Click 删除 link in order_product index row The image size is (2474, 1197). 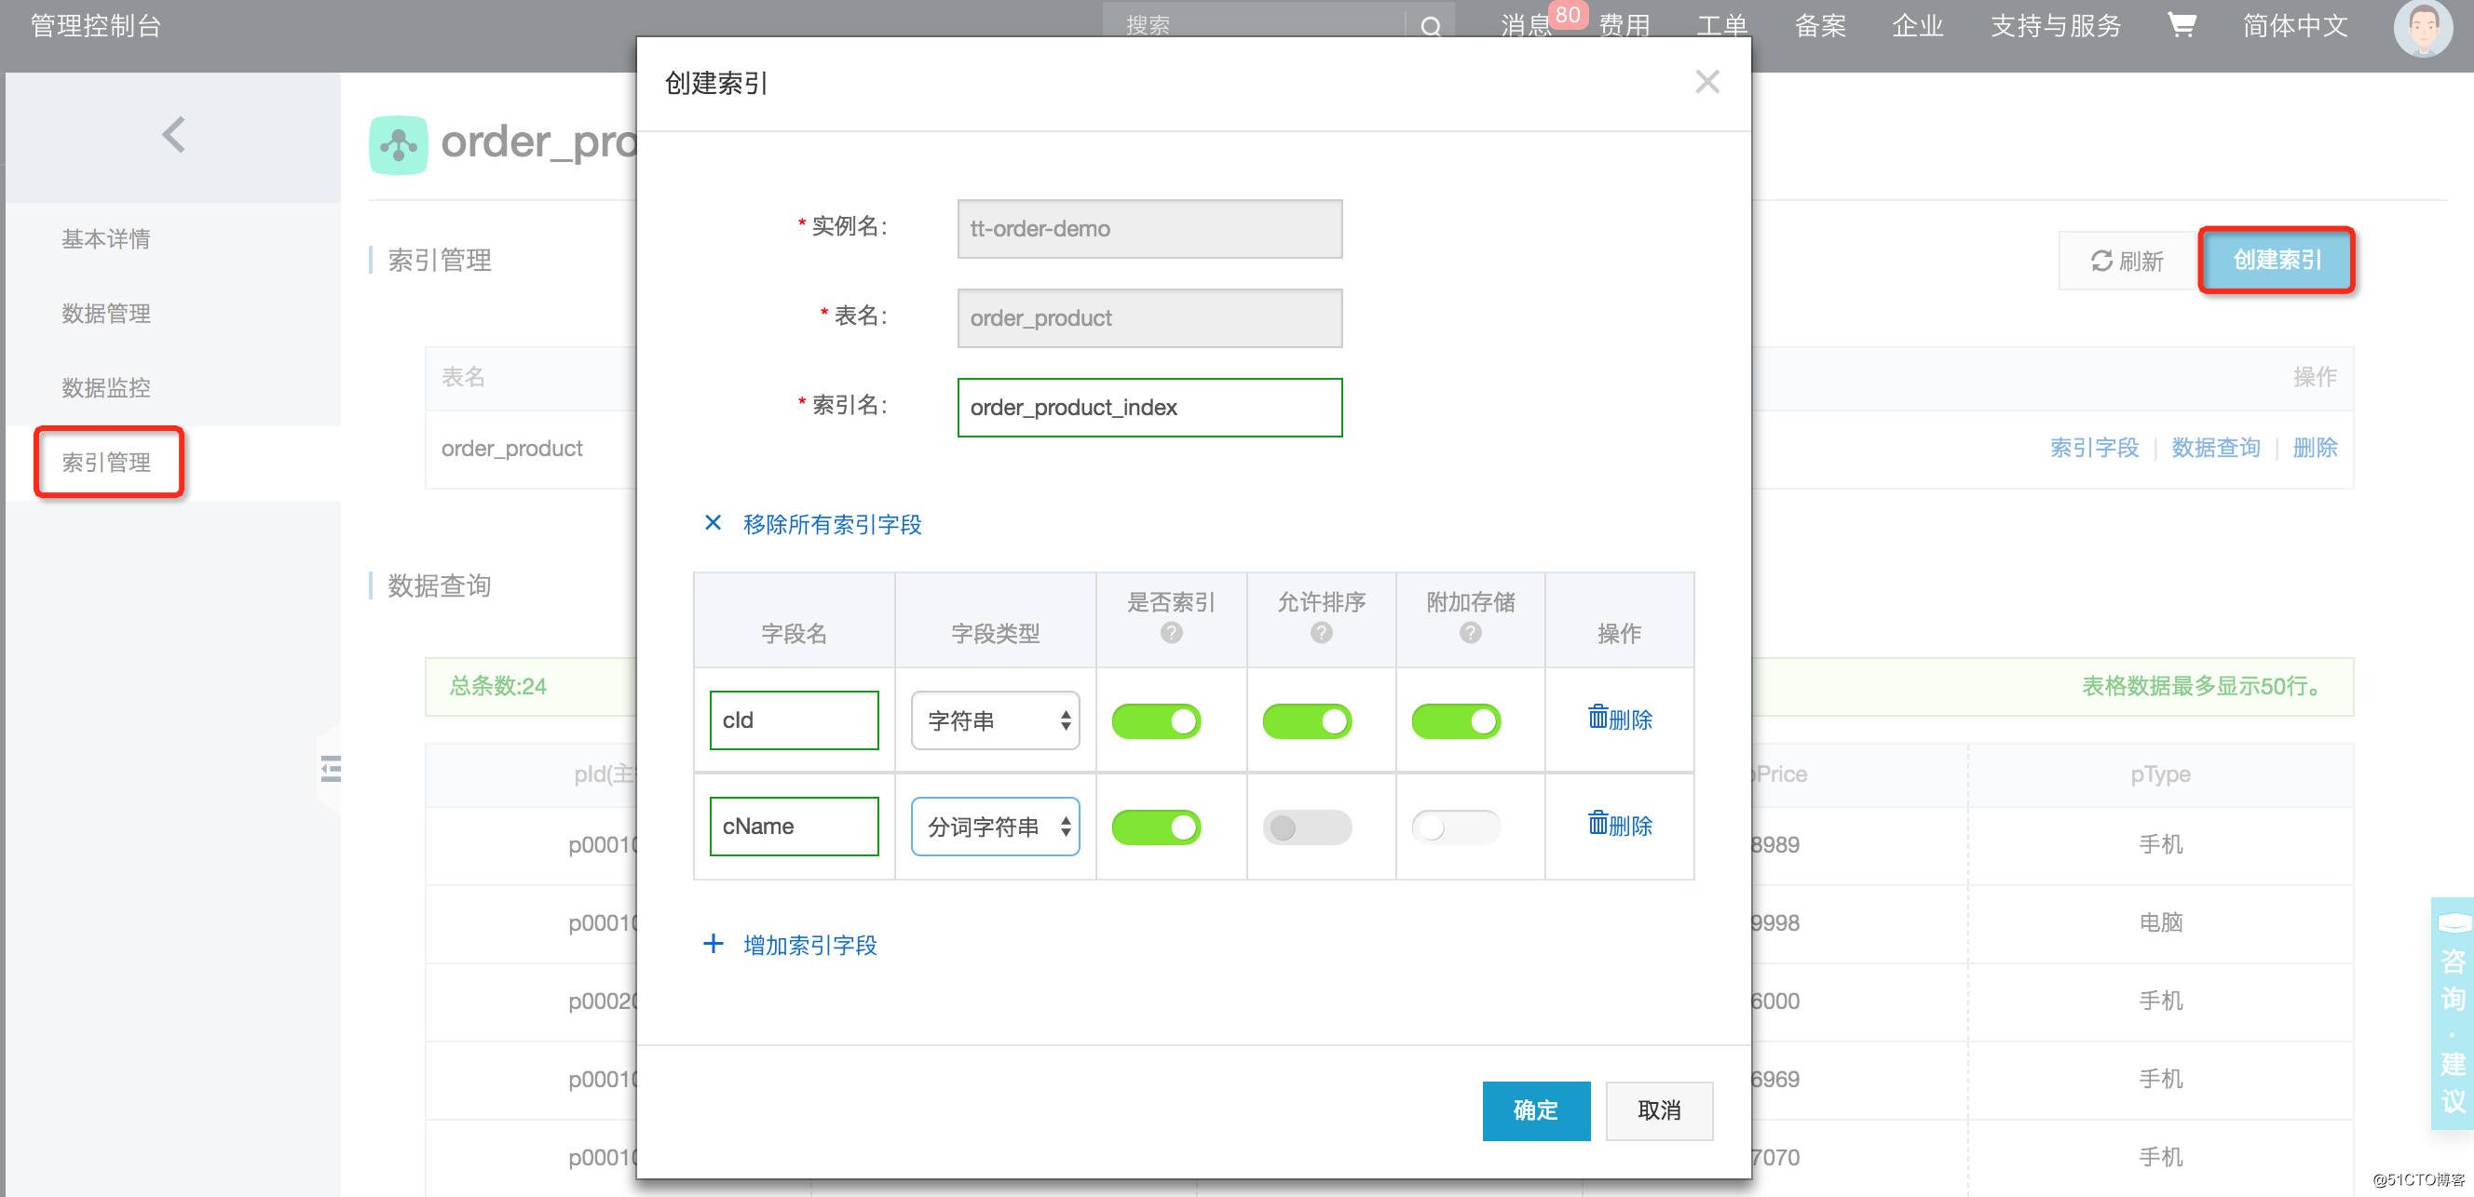point(2315,449)
